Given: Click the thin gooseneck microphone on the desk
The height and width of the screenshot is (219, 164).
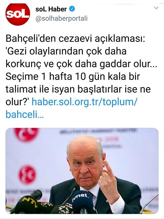Looking at the screenshot, I should click(x=70, y=195).
